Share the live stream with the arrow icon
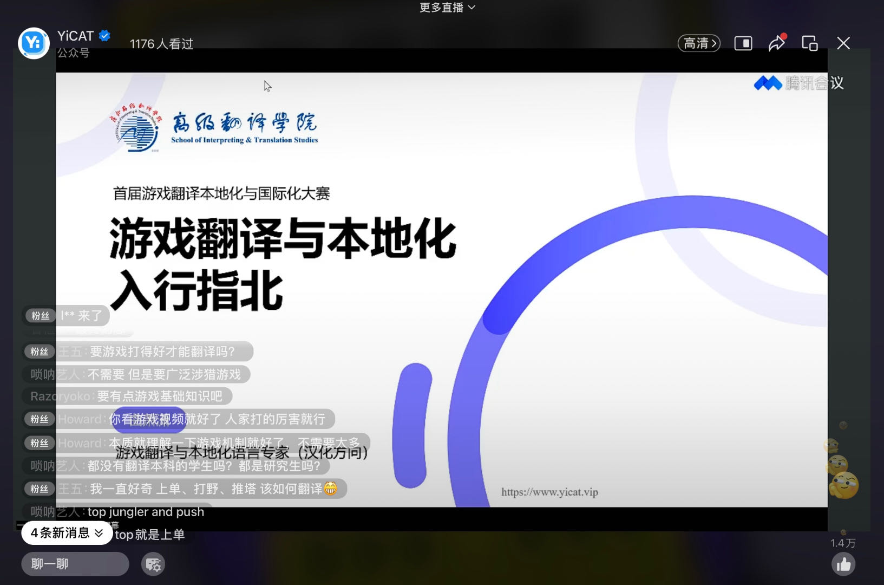Image resolution: width=884 pixels, height=585 pixels. point(776,43)
